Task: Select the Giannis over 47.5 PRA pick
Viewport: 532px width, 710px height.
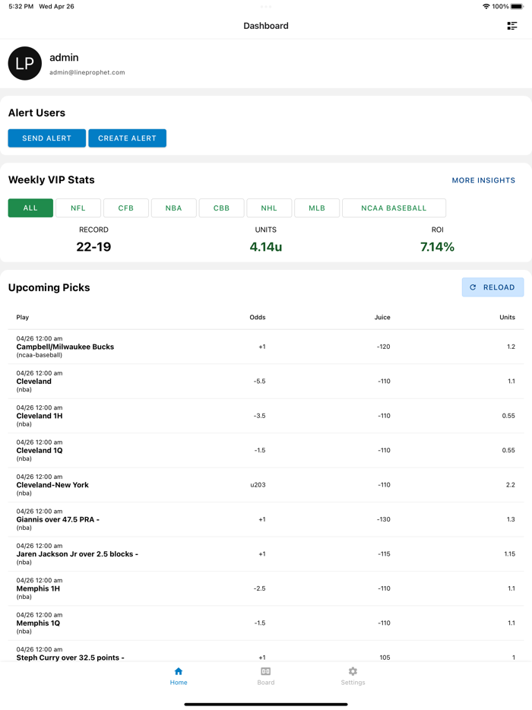Action: coord(266,519)
